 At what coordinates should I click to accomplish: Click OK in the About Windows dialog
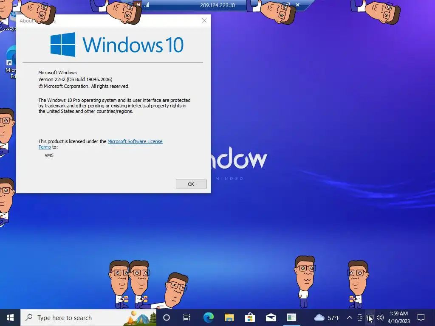[x=191, y=184]
